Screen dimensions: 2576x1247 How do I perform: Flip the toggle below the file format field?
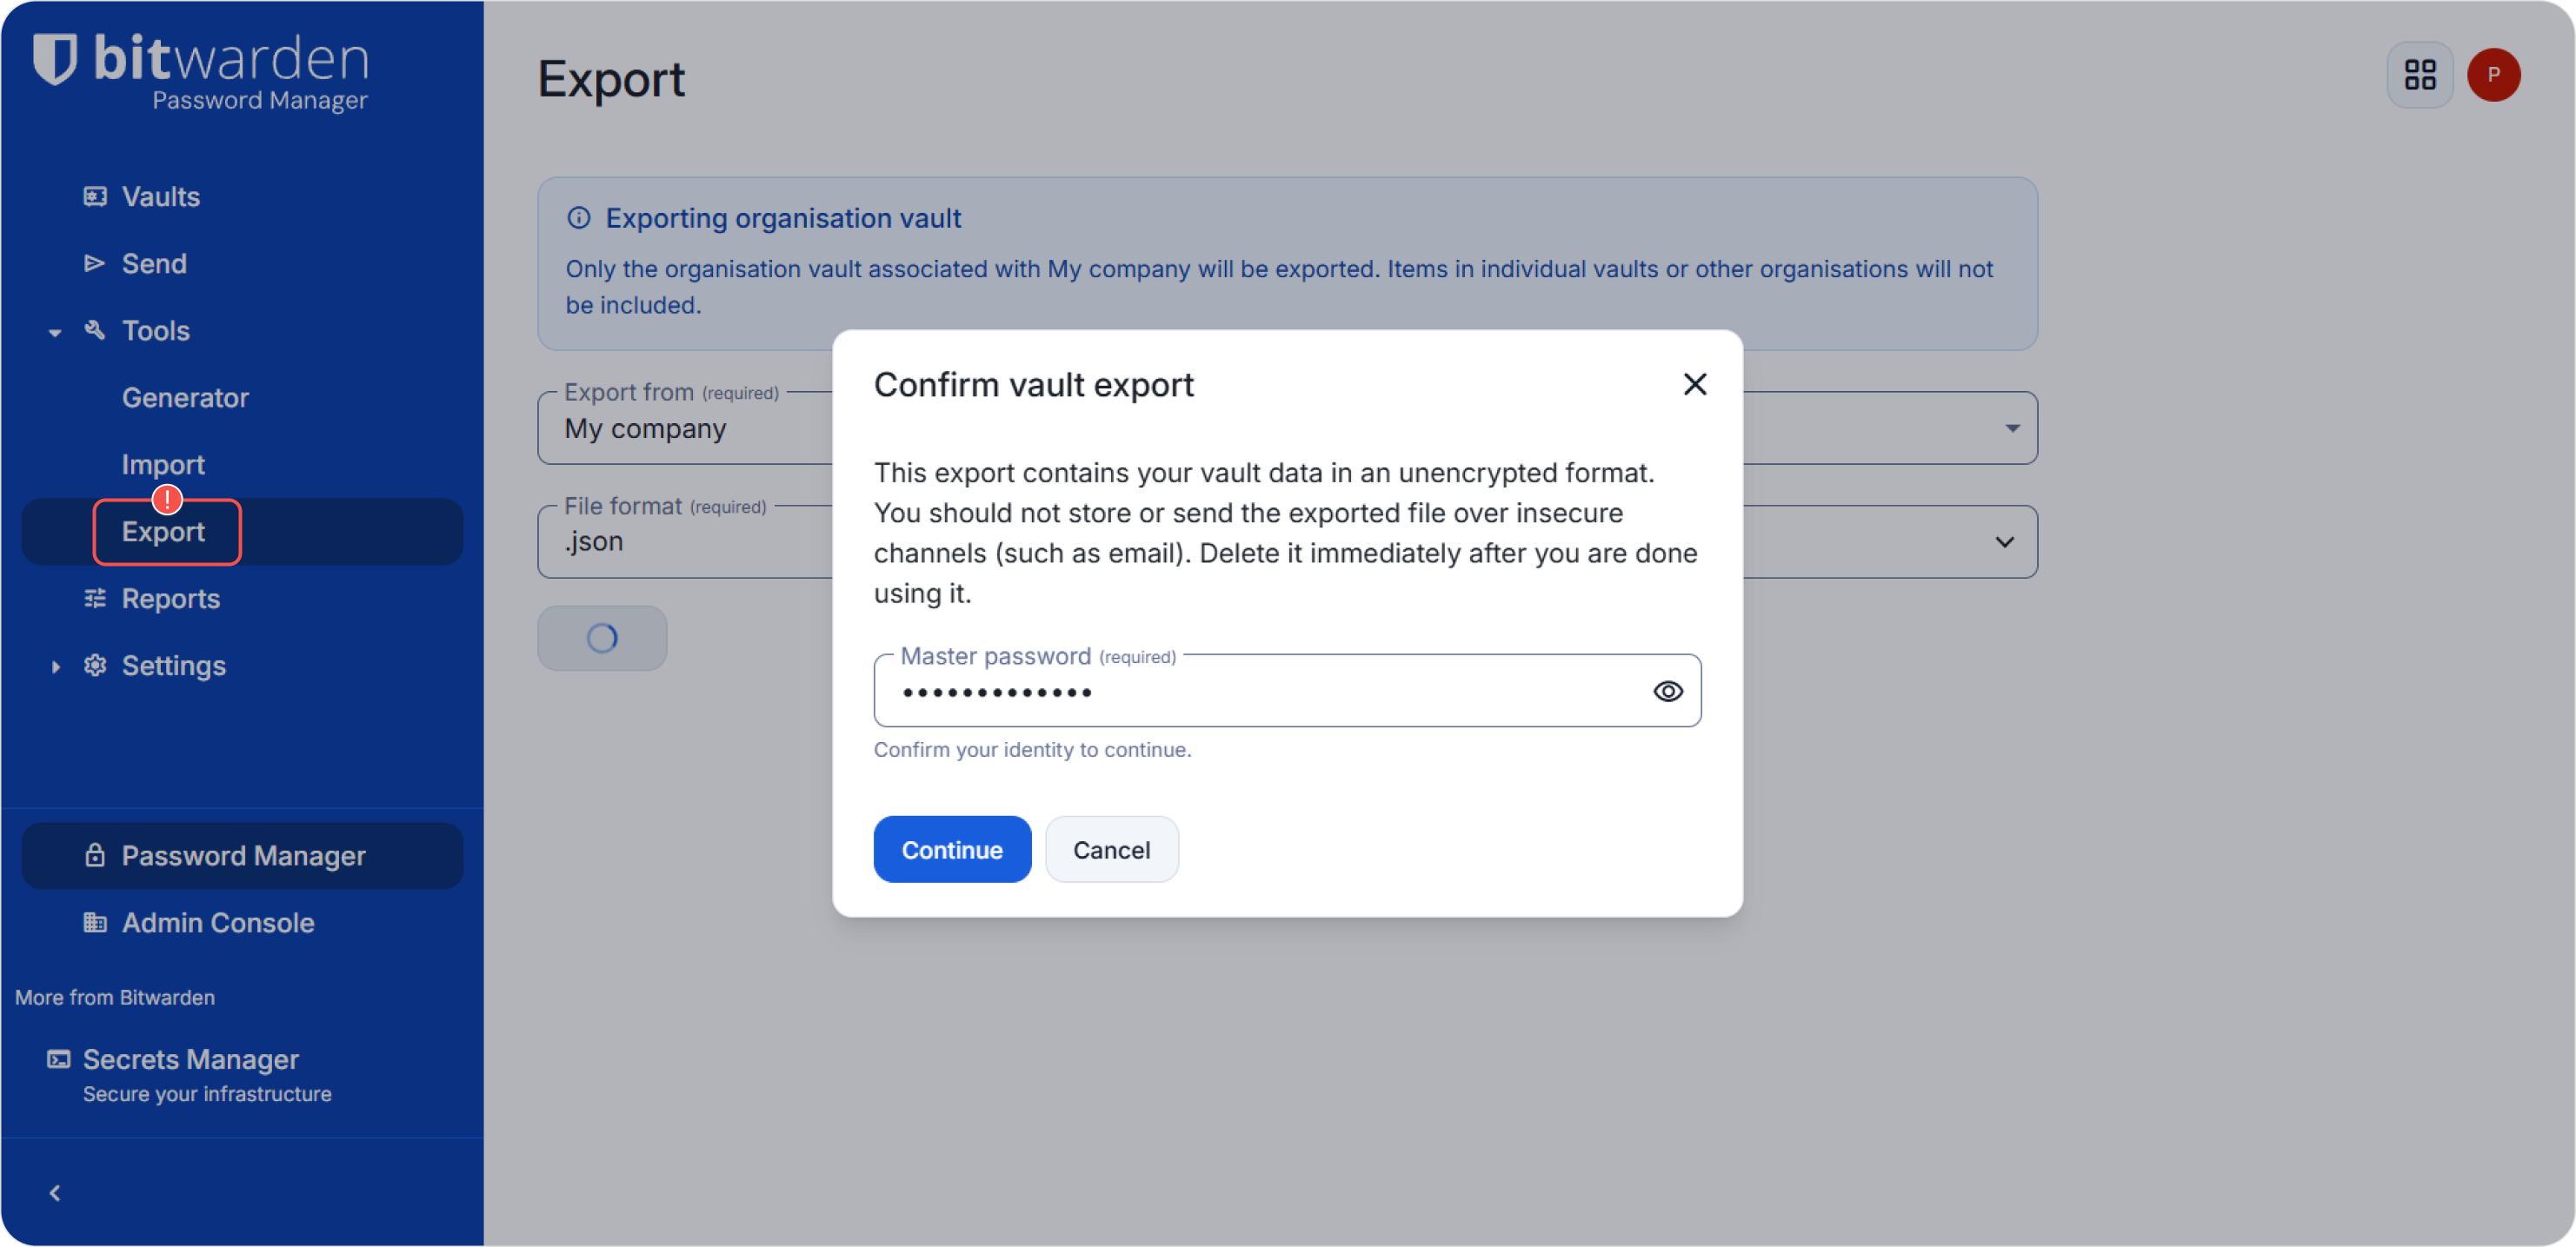point(601,638)
